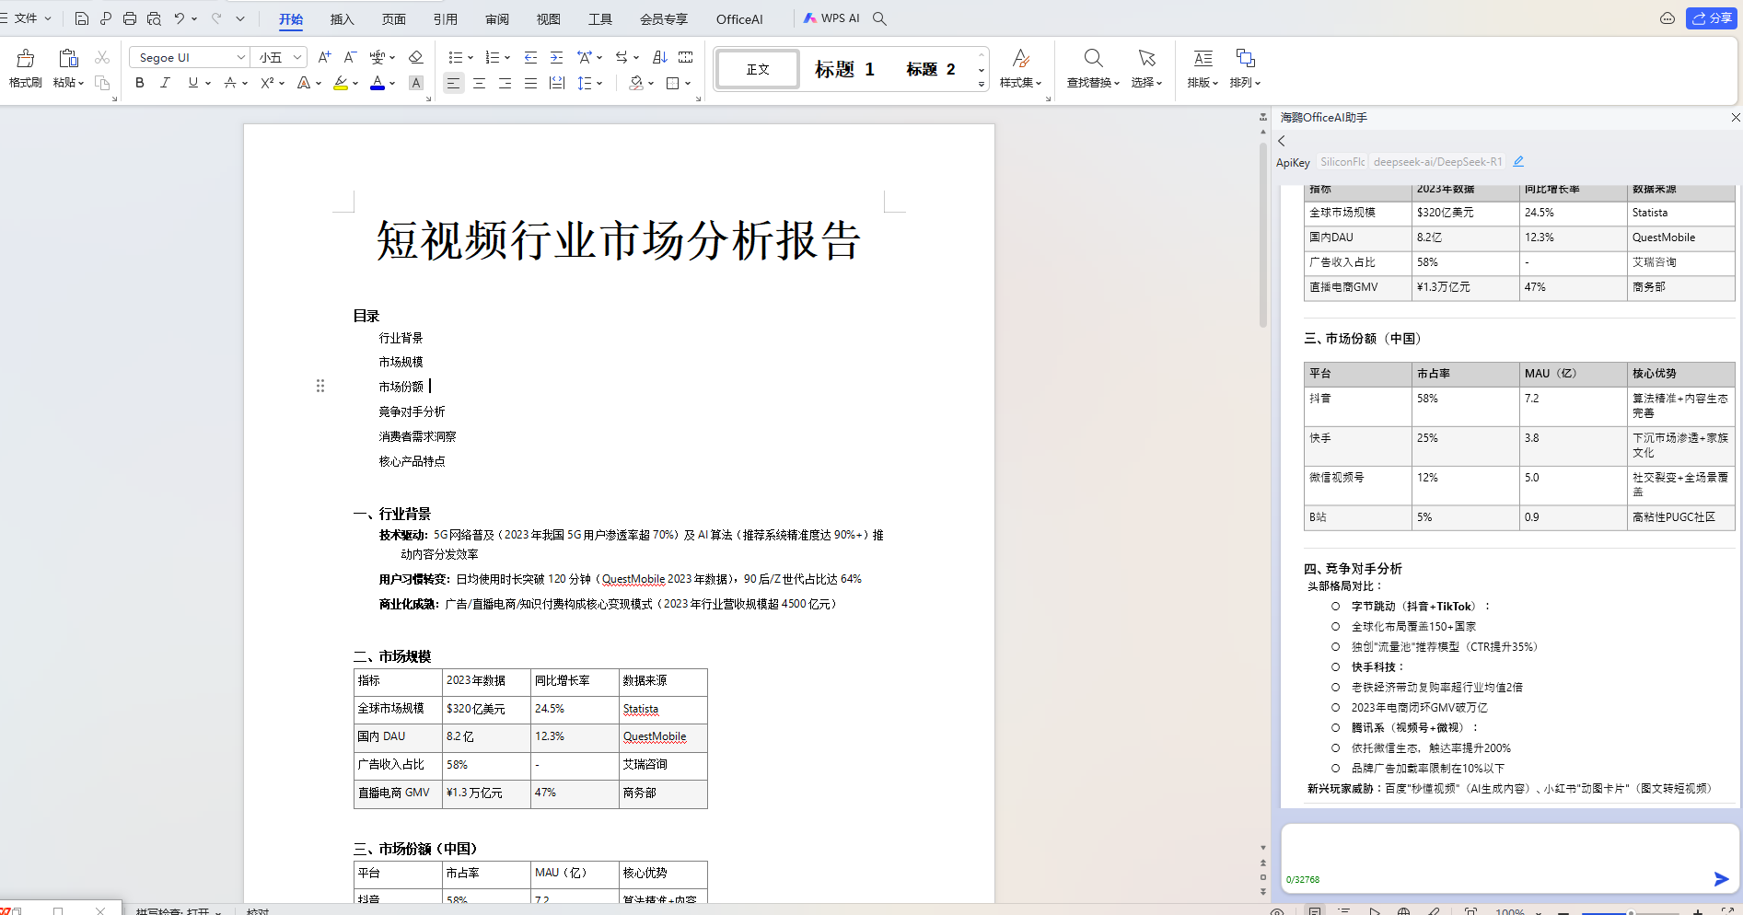
Task: Click the search magnifier next to WPS AI
Action: pos(879,18)
